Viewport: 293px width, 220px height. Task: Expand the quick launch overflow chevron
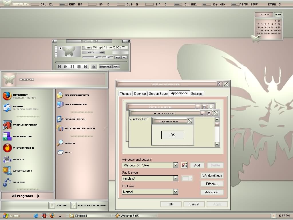[x=60, y=217]
